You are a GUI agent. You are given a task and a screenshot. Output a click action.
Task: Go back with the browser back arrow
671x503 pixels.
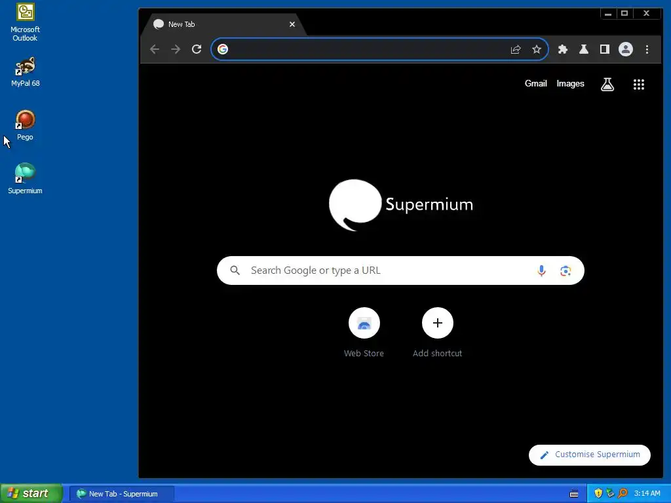click(155, 49)
